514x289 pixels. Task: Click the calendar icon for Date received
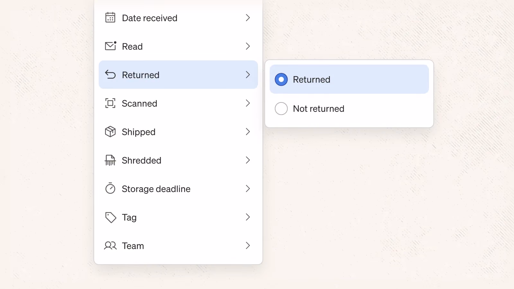pos(110,17)
